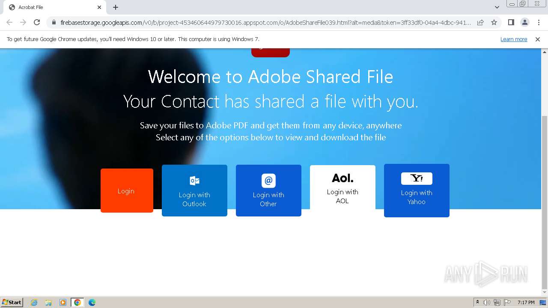
Task: Click the Outlook envelope icon
Action: (194, 181)
